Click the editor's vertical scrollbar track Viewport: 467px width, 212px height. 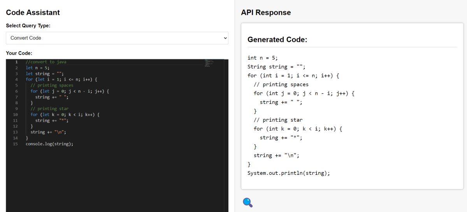point(226,136)
